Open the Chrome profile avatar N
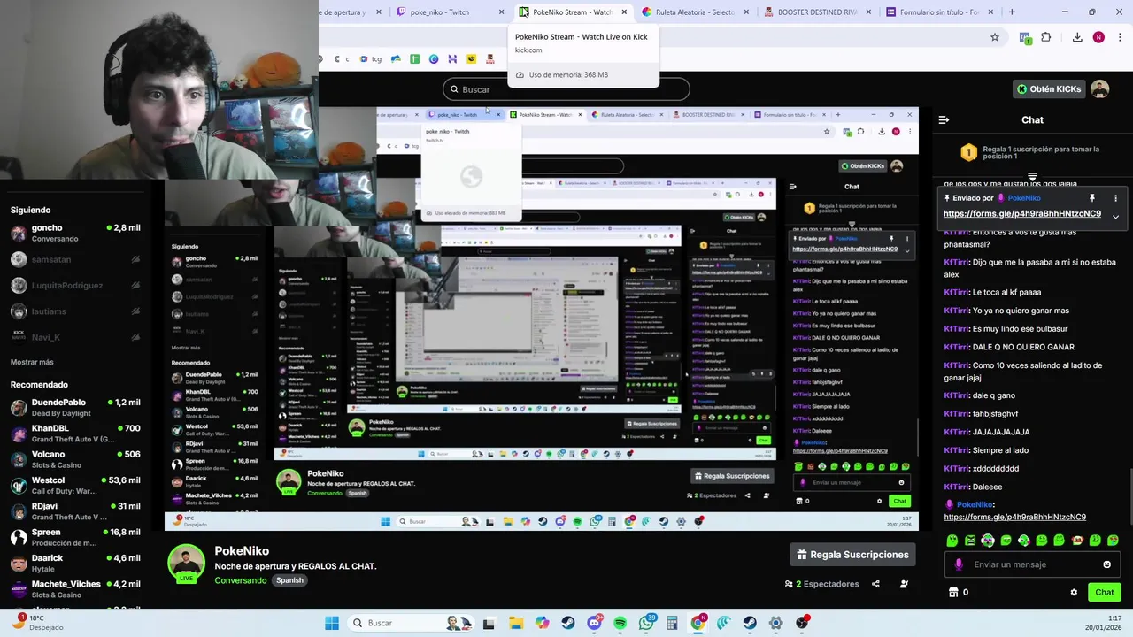The width and height of the screenshot is (1133, 637). point(1098,37)
